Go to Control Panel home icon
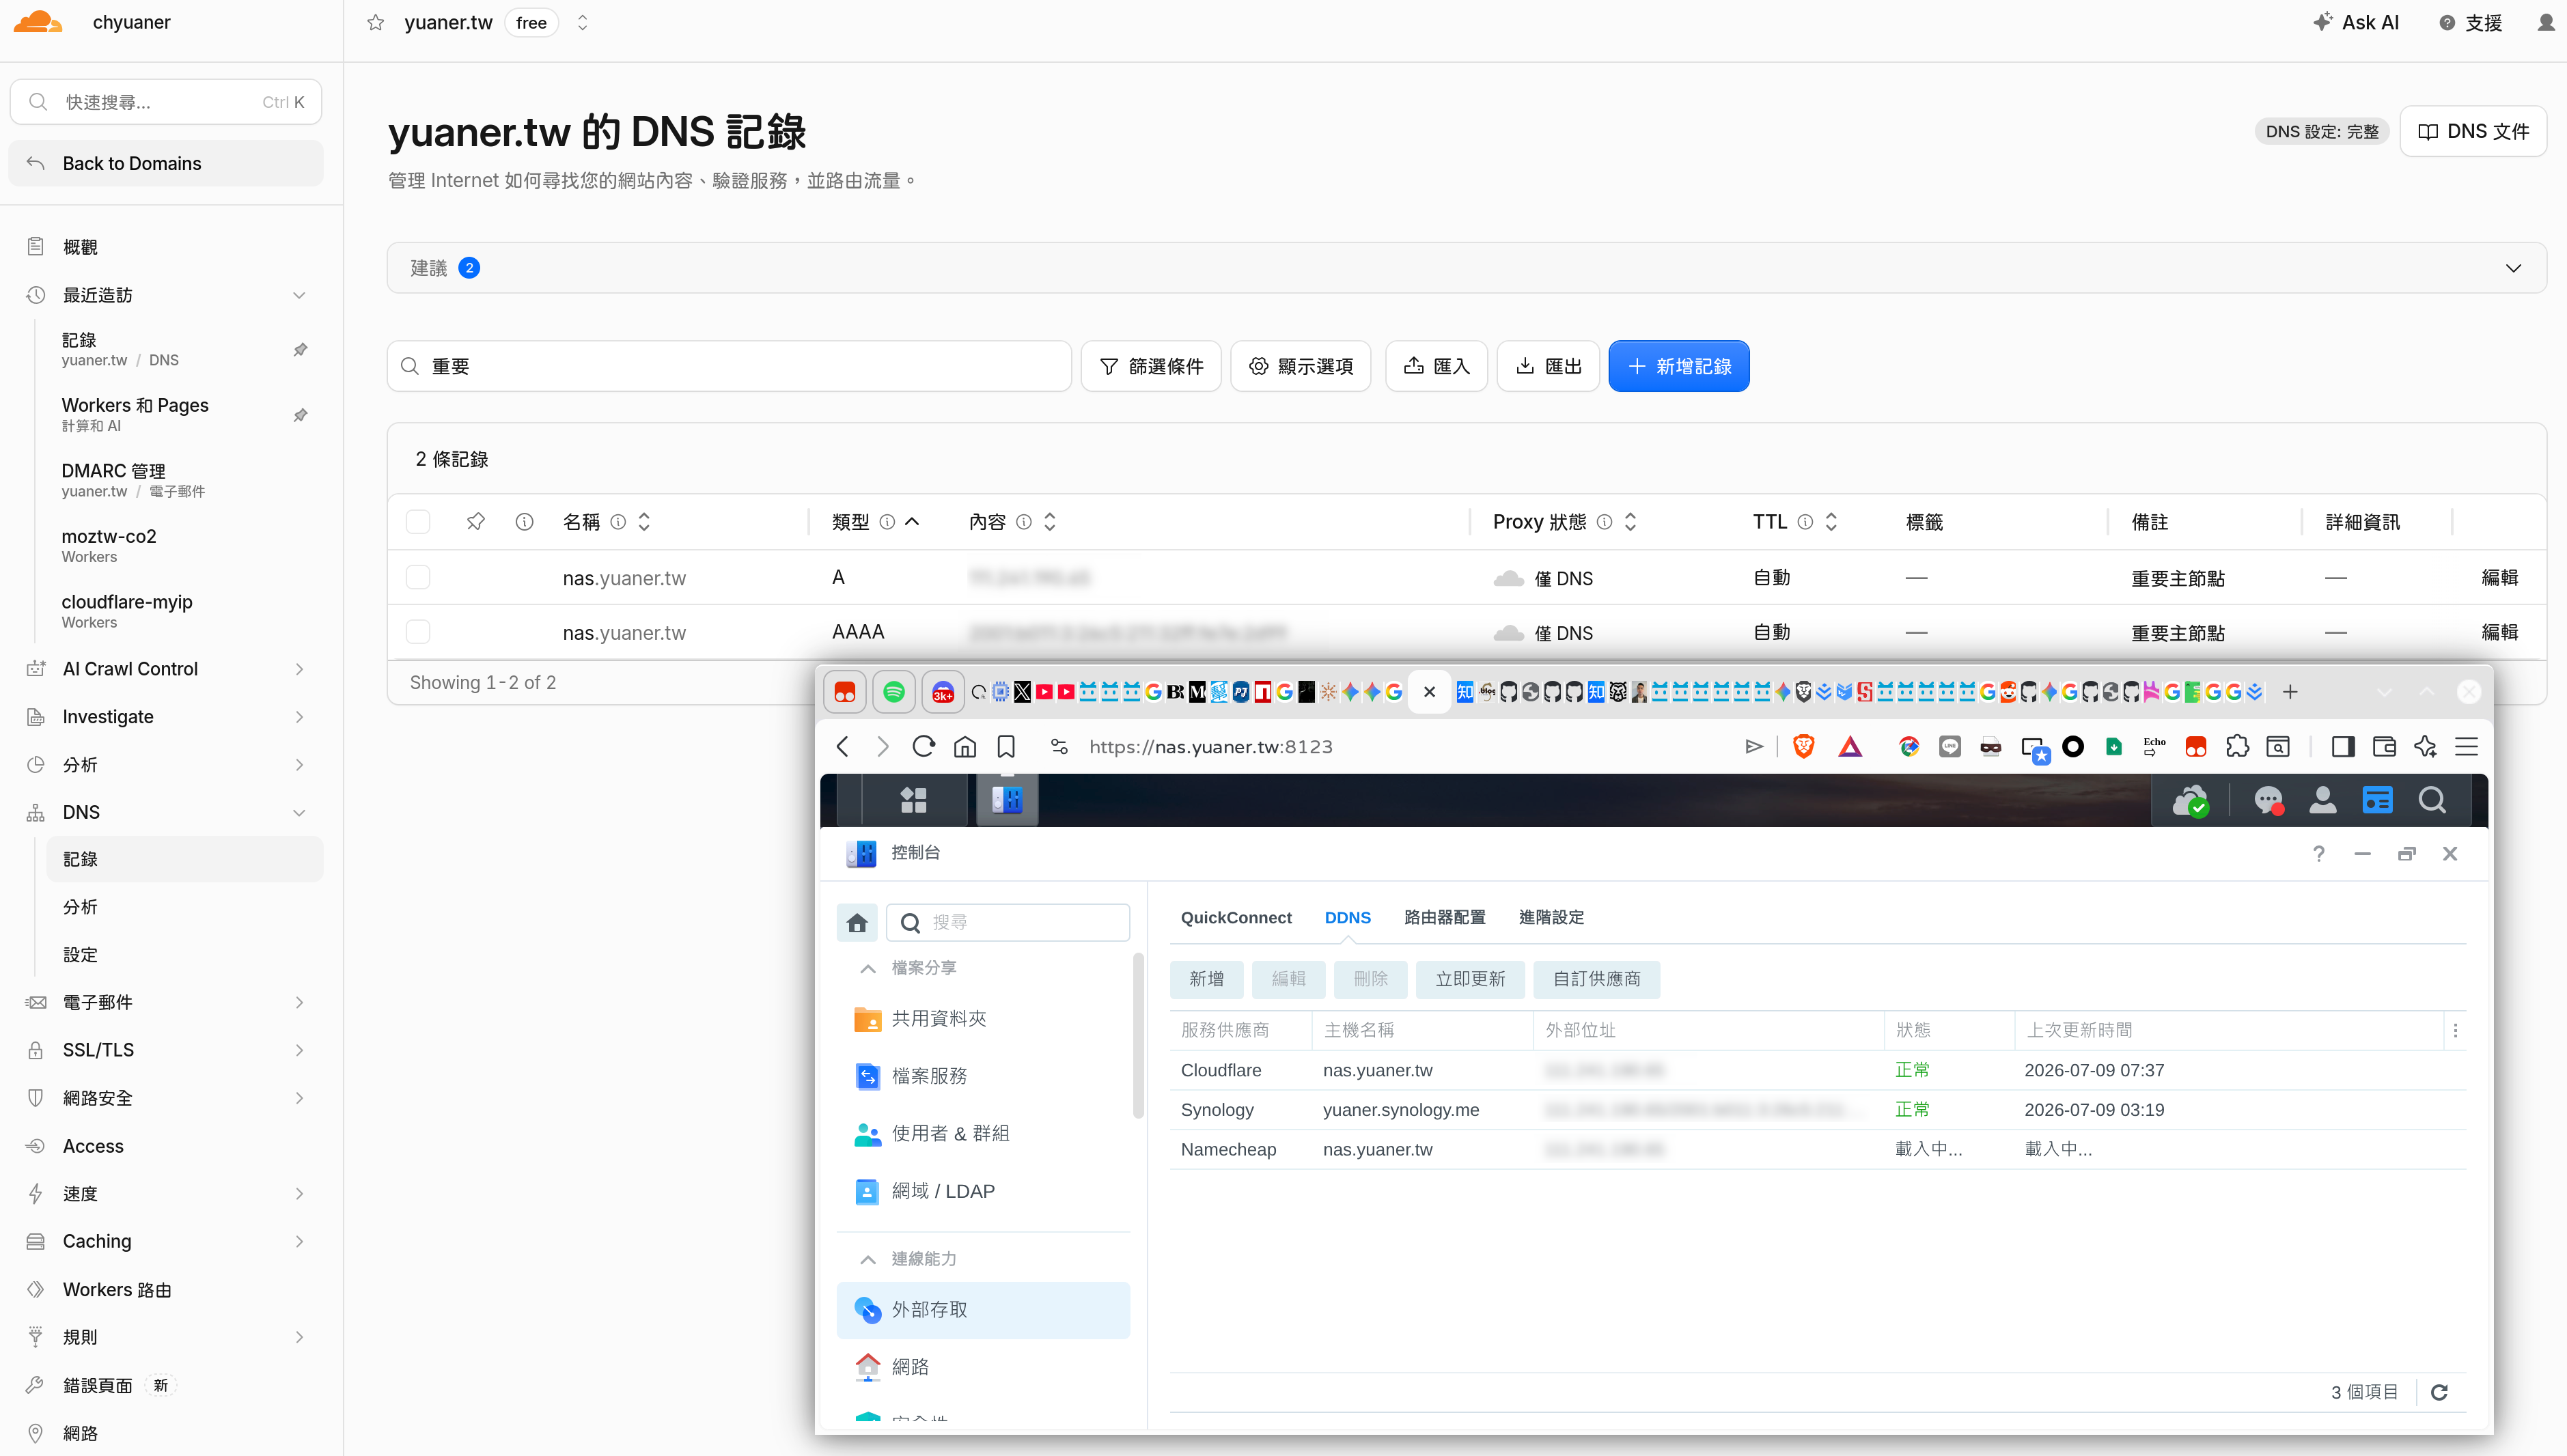Viewport: 2567px width, 1456px height. coord(857,922)
